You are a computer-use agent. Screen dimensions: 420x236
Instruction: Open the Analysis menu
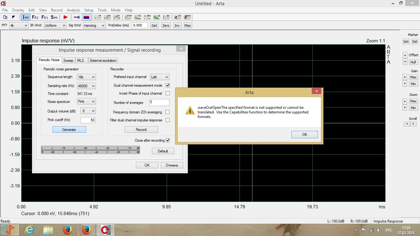pos(73,10)
